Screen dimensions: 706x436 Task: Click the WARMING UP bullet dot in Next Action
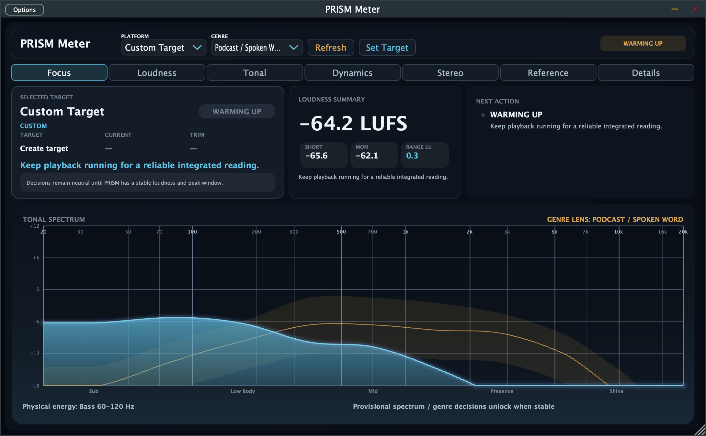tap(483, 115)
